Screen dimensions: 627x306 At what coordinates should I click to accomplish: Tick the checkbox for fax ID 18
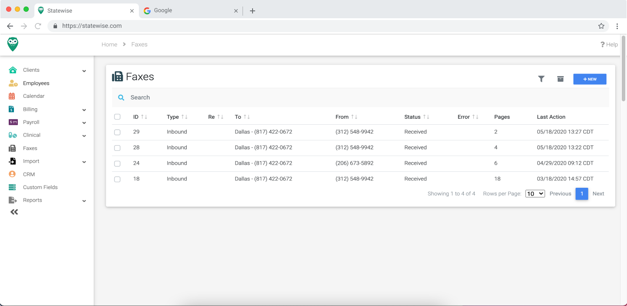(x=117, y=179)
